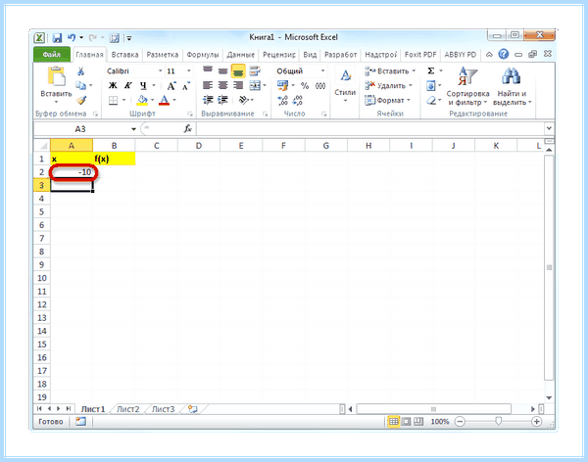
Task: Select sheet tab Лист2
Action: [x=127, y=409]
